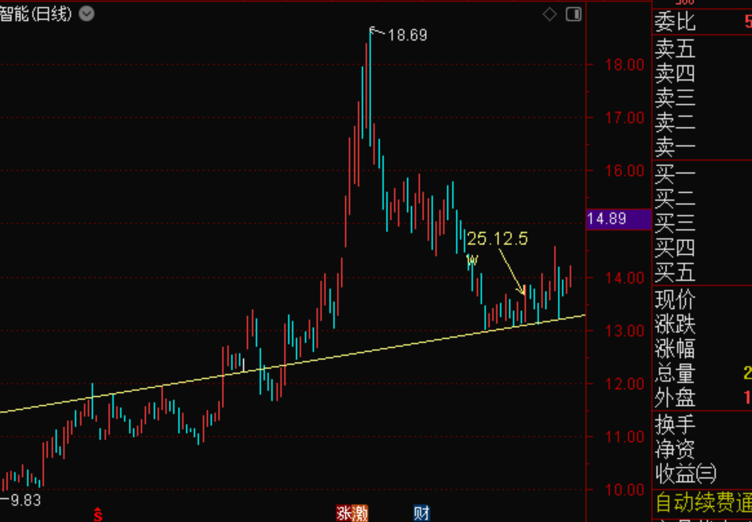Image resolution: width=752 pixels, height=522 pixels.
Task: Select the 14.89 price tag on axis
Action: pyautogui.click(x=619, y=219)
